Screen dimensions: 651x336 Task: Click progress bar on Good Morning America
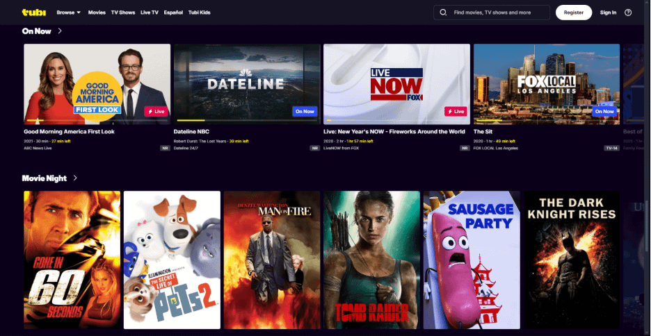(97, 121)
